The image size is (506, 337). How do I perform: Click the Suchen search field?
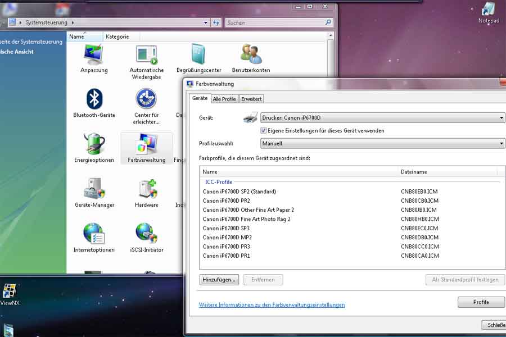[x=275, y=22]
